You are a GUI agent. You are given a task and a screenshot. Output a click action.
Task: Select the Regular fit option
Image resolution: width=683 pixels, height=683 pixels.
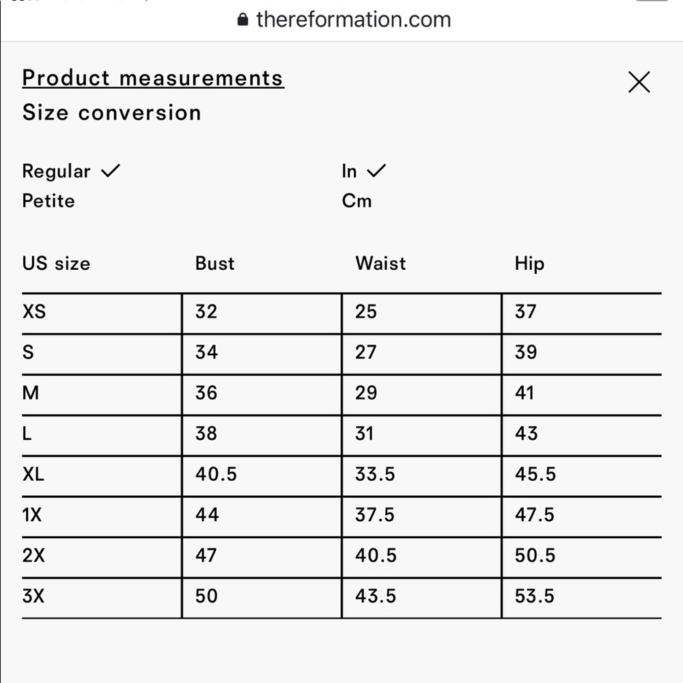coord(71,171)
